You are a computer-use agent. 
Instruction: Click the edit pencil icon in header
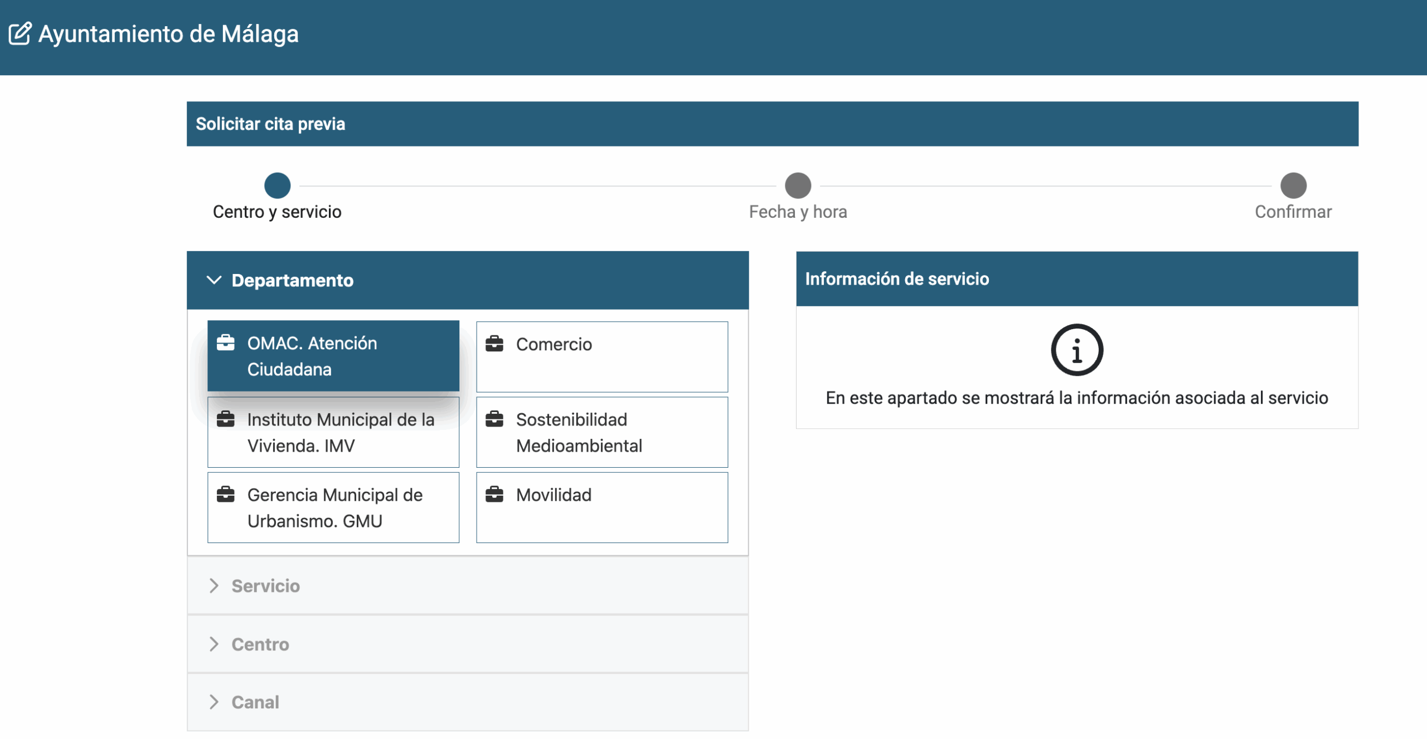click(20, 34)
